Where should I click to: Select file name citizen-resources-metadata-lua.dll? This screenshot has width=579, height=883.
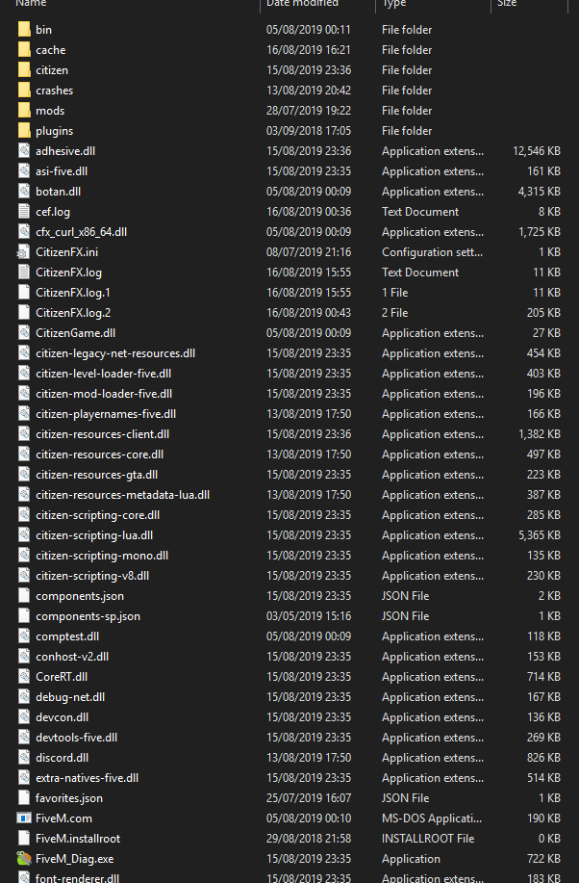pyautogui.click(x=123, y=495)
